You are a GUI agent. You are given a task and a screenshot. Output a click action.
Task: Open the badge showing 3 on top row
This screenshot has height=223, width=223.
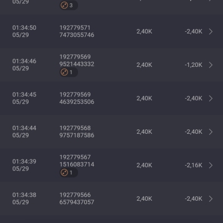(69, 6)
